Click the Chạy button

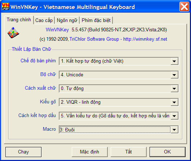tap(23, 152)
